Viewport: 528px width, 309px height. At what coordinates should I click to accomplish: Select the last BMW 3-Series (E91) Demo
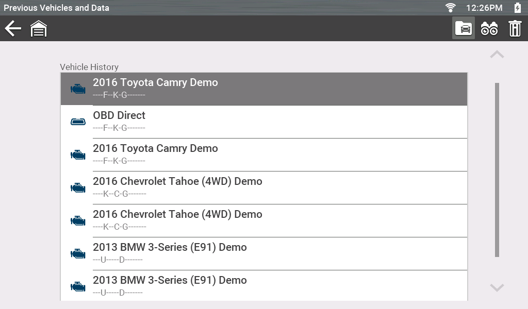click(x=263, y=286)
